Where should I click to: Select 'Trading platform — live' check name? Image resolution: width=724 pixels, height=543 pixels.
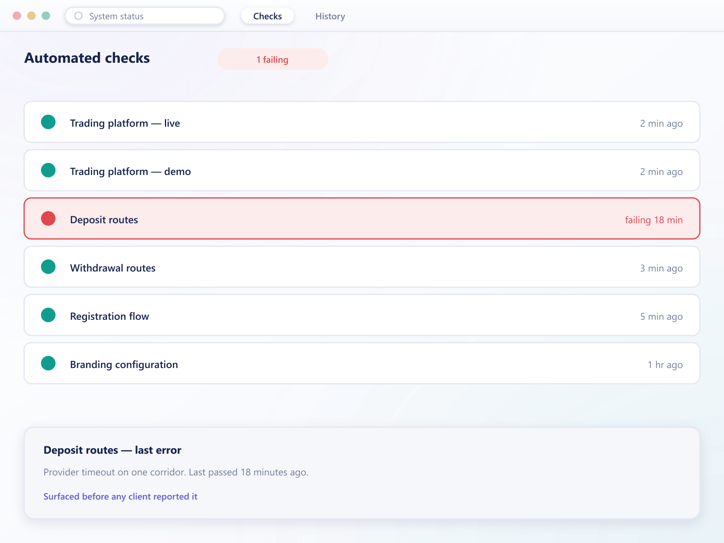pos(125,123)
